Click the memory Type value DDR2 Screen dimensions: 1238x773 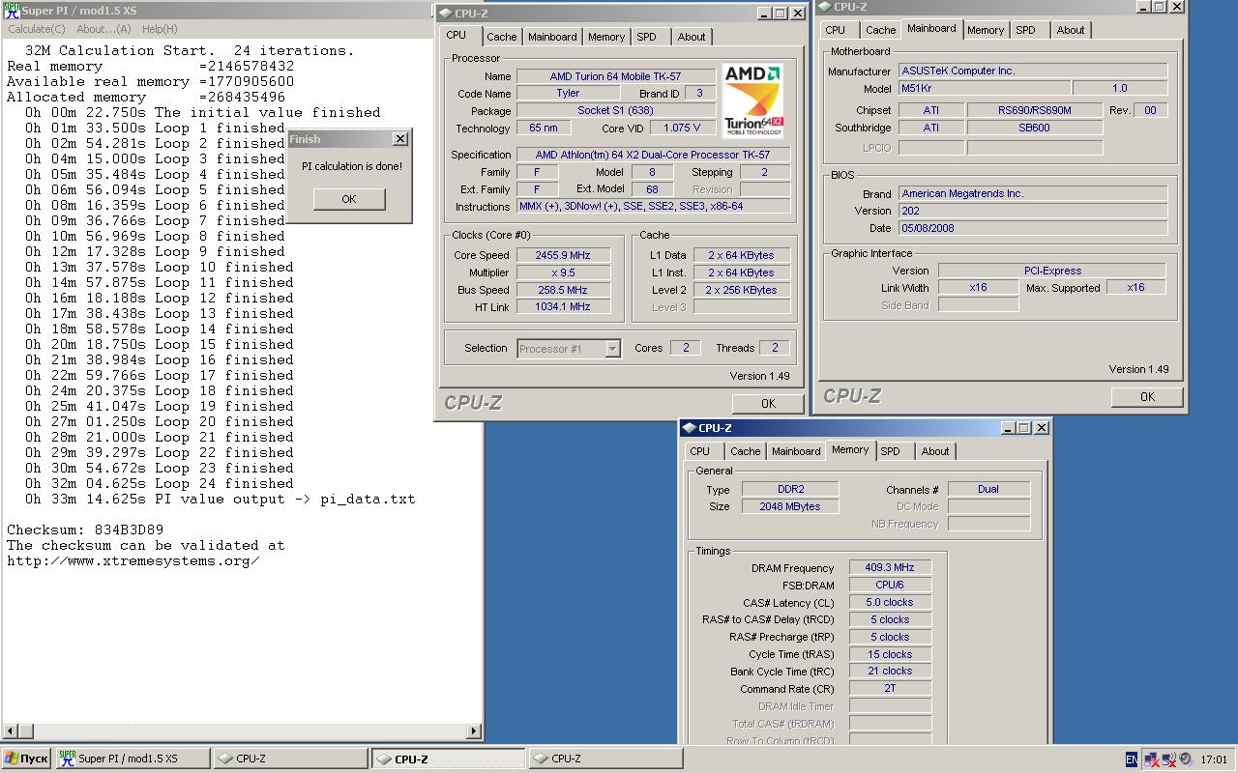790,489
